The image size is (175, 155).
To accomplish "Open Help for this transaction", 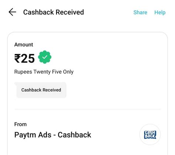I will [x=160, y=12].
